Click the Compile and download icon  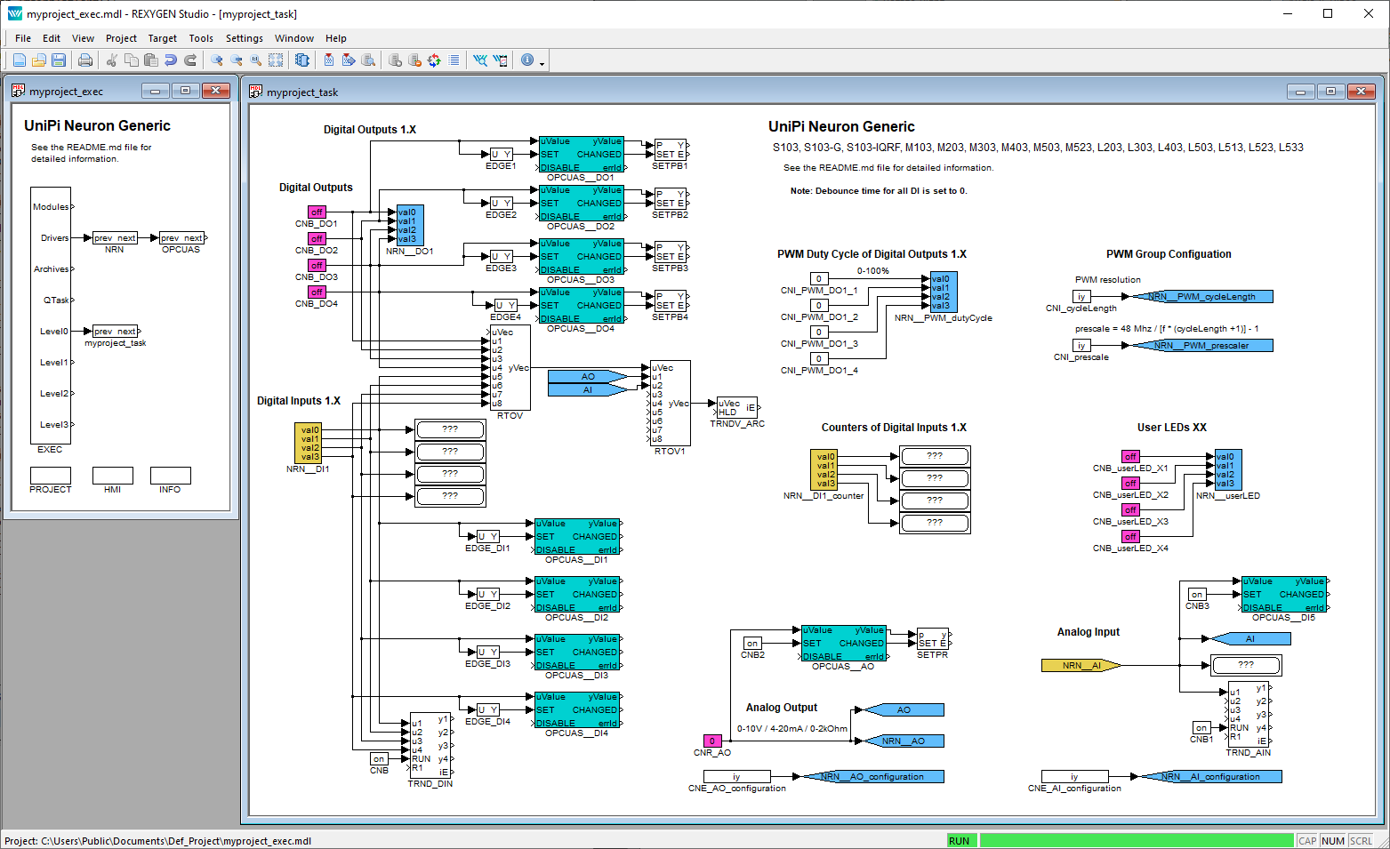349,60
